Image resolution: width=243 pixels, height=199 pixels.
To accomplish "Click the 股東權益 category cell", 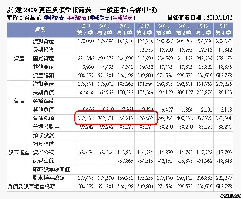I will [x=19, y=153].
